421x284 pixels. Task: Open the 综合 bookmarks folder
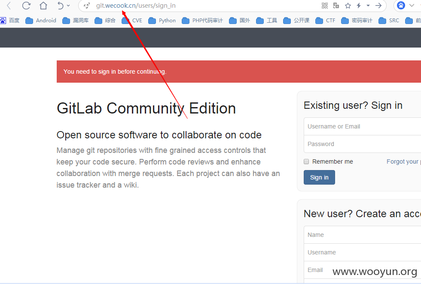[x=105, y=21]
